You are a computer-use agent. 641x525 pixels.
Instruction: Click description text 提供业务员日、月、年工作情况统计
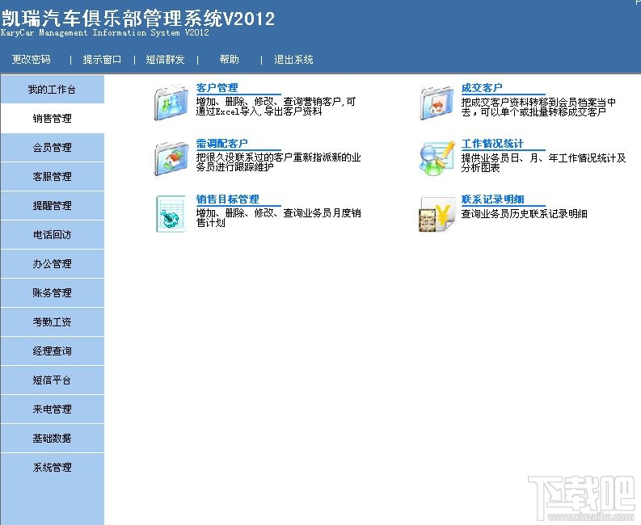543,162
